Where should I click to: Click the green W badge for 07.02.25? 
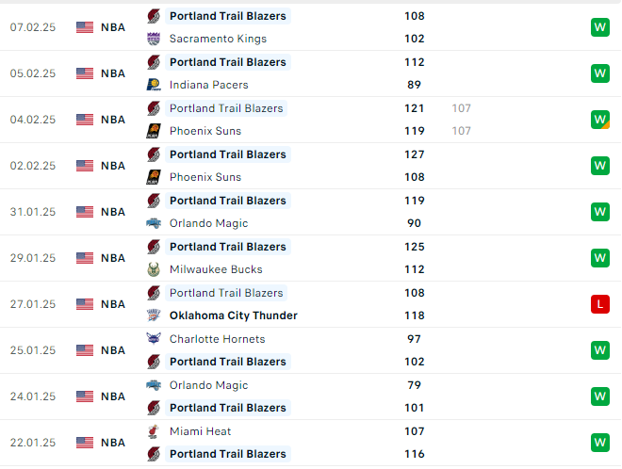click(599, 27)
